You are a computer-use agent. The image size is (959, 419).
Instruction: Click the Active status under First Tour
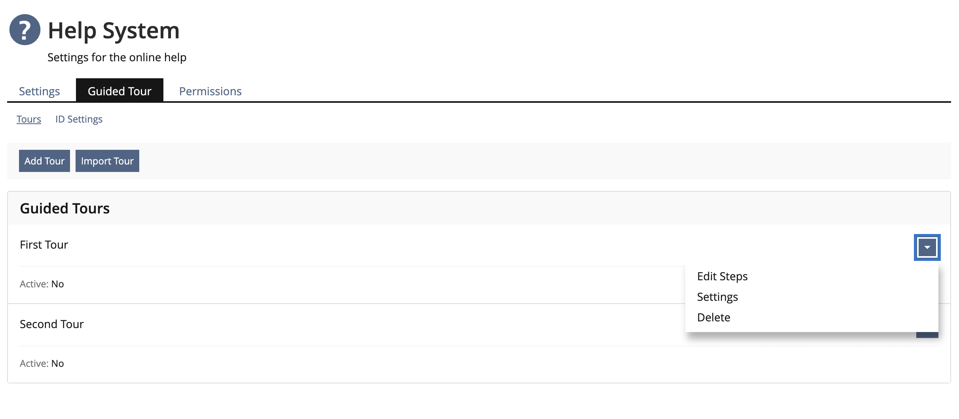(42, 284)
